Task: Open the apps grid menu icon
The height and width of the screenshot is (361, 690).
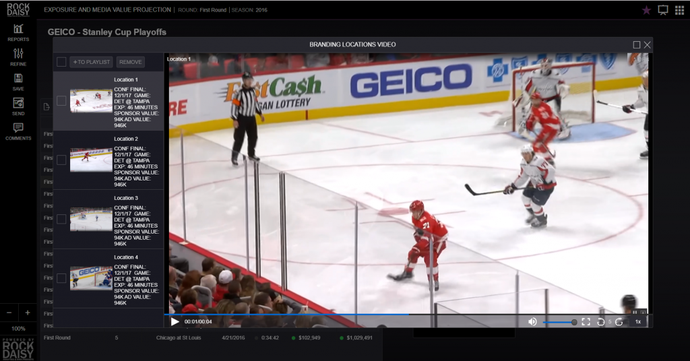Action: click(679, 10)
